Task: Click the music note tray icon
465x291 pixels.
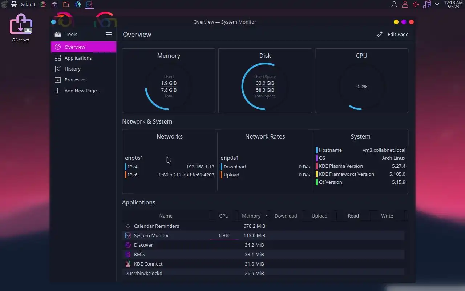Action: coord(427,4)
